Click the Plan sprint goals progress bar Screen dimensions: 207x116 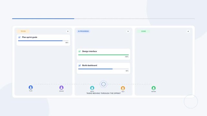[x=43, y=41]
